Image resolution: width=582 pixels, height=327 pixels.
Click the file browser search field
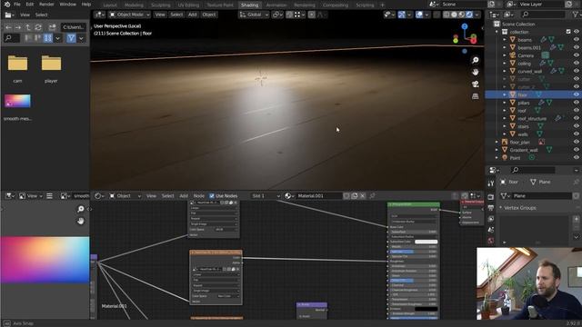12,38
